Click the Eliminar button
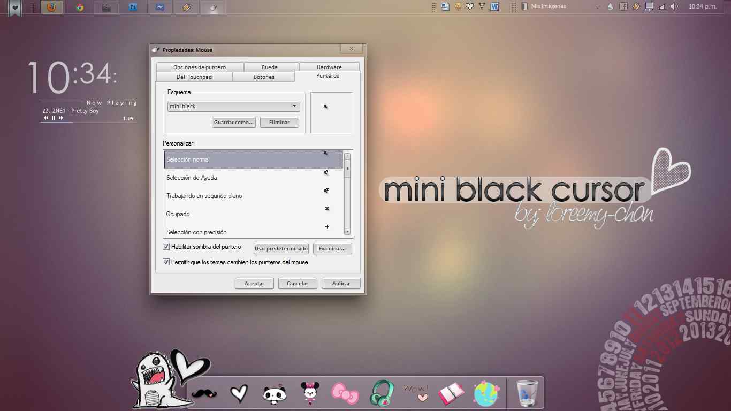This screenshot has height=411, width=731. pos(279,122)
